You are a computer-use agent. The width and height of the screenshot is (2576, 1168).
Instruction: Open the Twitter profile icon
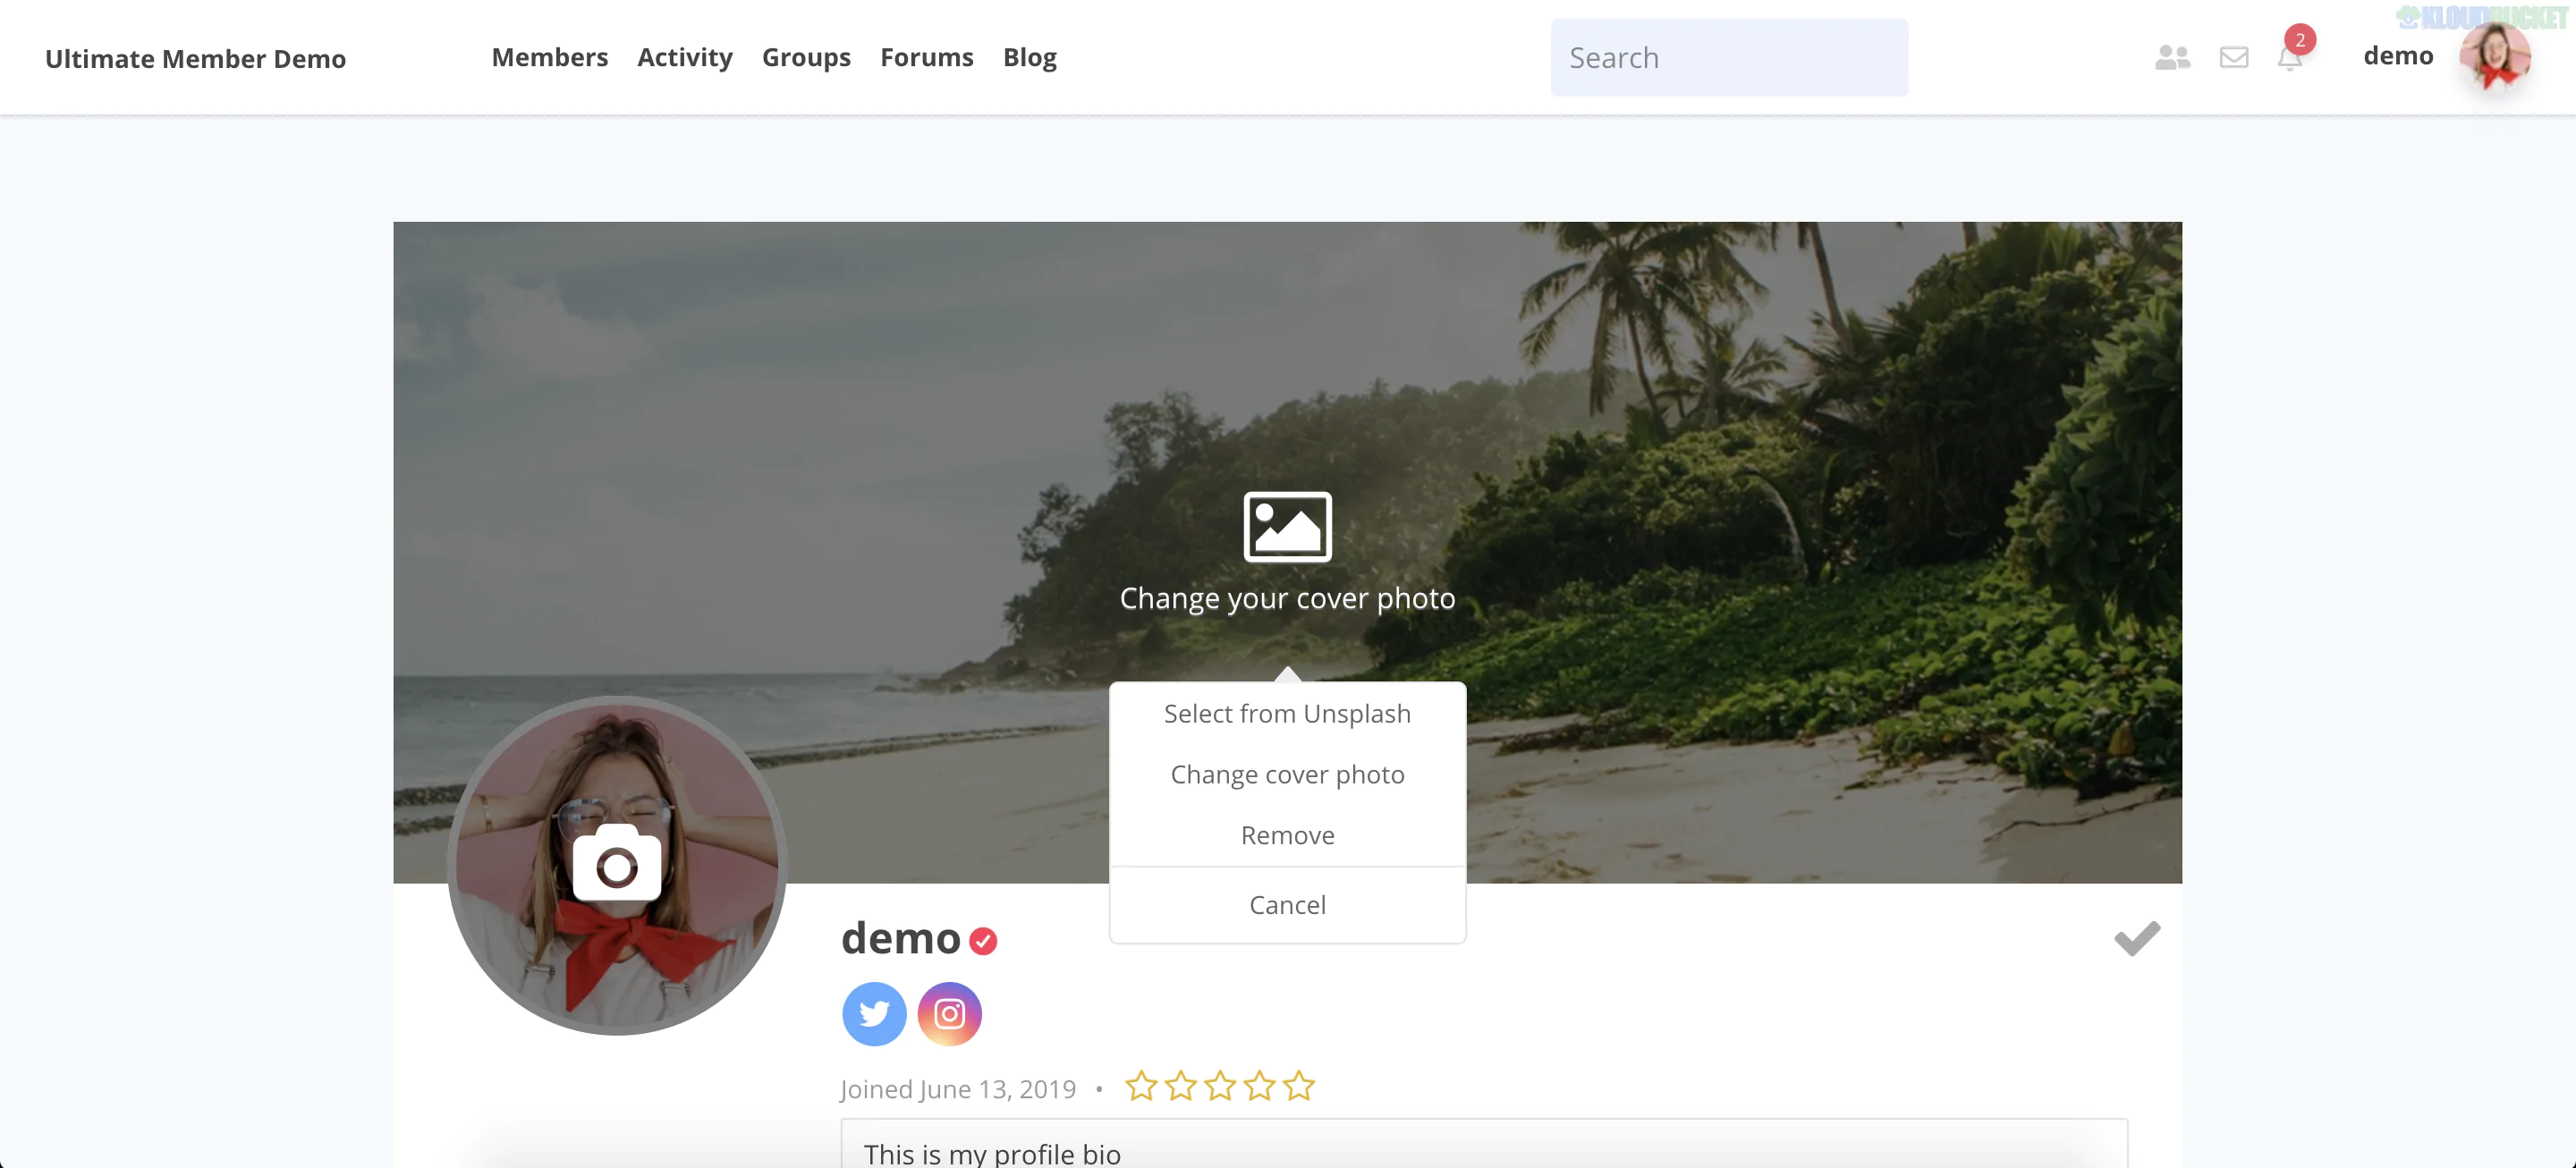873,1013
